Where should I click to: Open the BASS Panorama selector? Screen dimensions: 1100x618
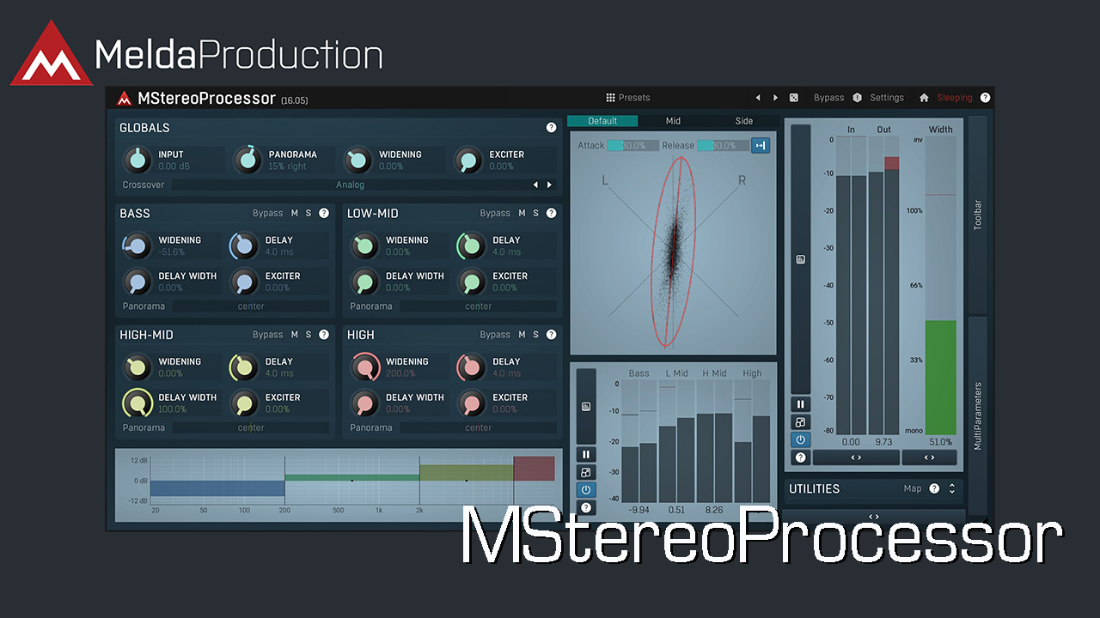click(250, 306)
